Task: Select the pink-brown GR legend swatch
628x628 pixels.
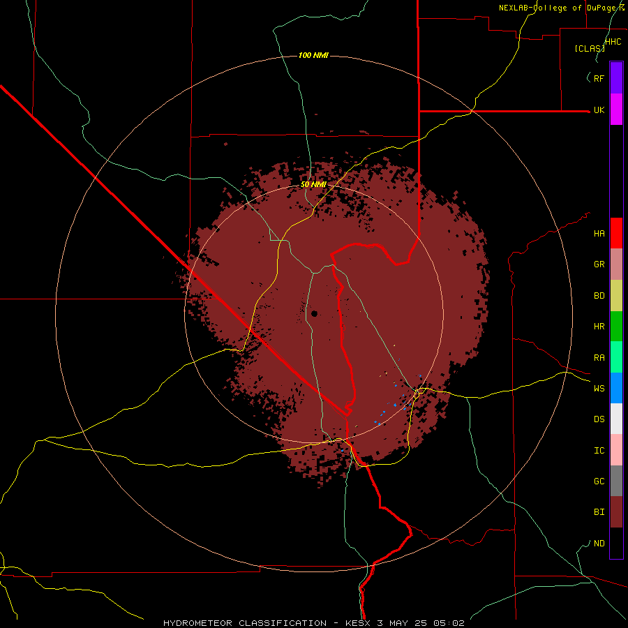Action: tap(616, 264)
